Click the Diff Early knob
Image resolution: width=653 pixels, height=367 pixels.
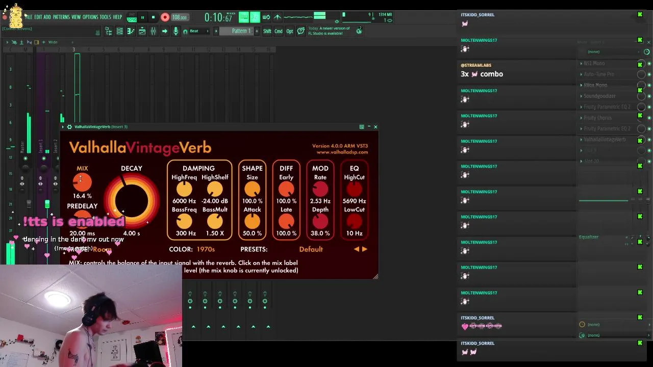coord(286,189)
